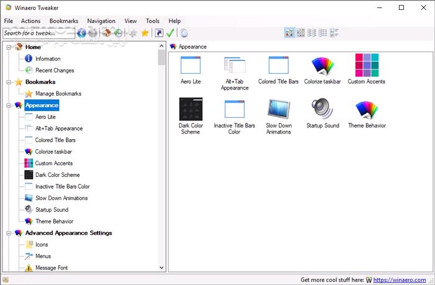Click tree scrollbar up arrow
The height and width of the screenshot is (285, 435).
click(x=162, y=46)
